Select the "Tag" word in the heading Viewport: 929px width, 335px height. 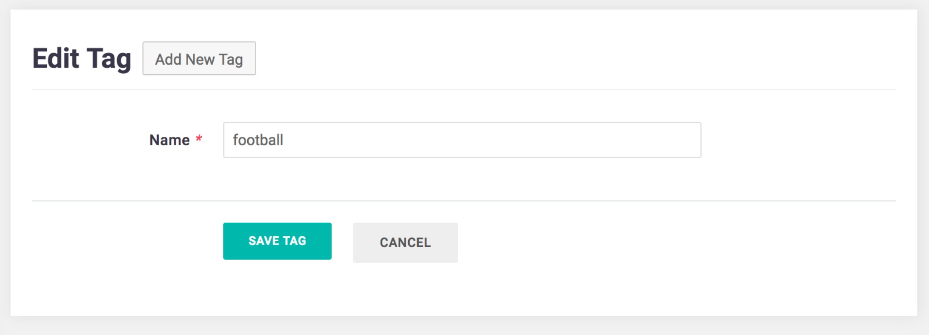pyautogui.click(x=109, y=60)
